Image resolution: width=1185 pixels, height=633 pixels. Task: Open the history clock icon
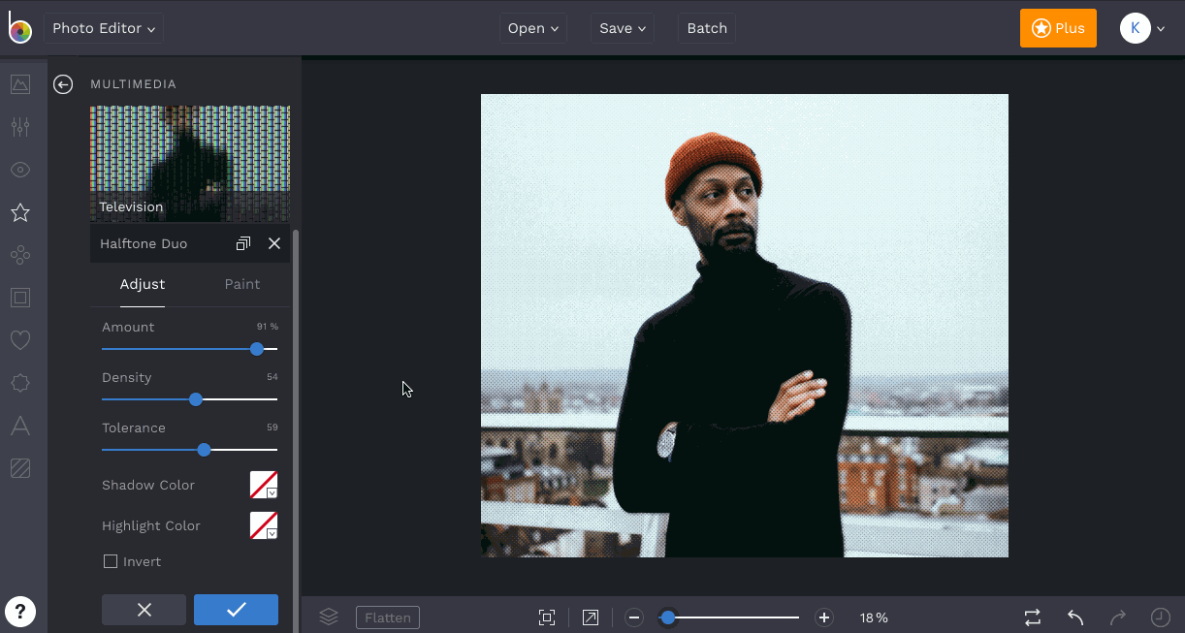point(1160,617)
